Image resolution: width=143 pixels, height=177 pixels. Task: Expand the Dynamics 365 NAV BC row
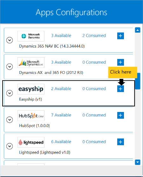click(10, 40)
